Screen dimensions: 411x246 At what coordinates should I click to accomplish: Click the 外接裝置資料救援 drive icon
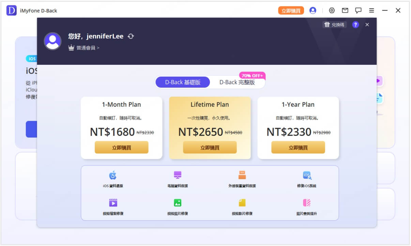[242, 175]
